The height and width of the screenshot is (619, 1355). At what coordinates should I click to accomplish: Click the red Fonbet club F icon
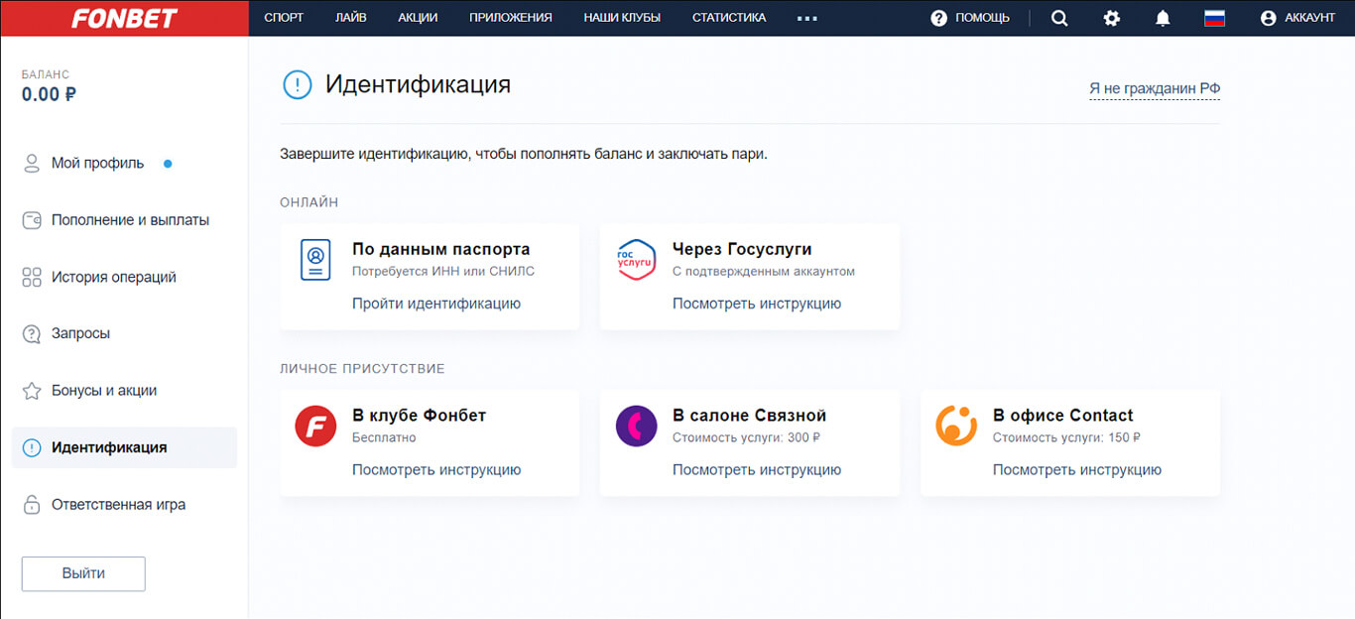point(315,426)
